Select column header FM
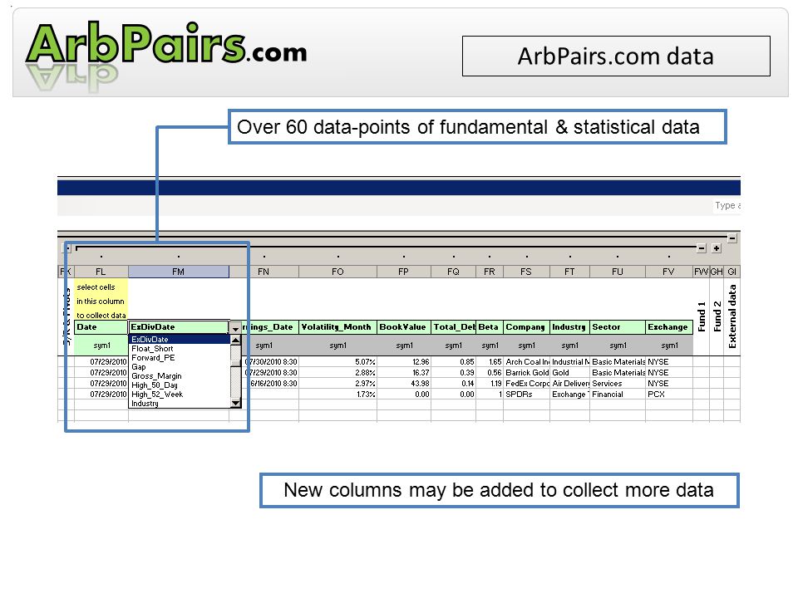 pyautogui.click(x=178, y=272)
